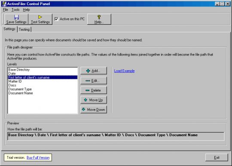Click the Add... button with plus icon

94,71
